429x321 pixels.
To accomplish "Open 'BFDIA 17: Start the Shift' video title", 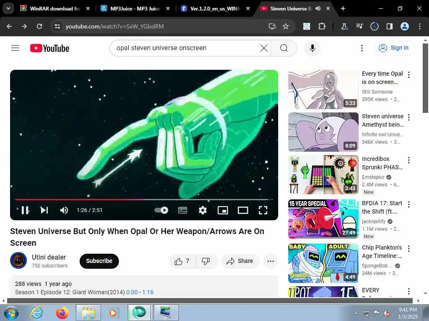I will point(382,207).
